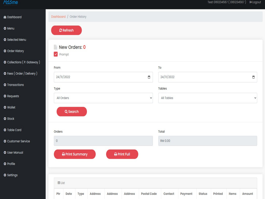
Task: Click the Print Summary button
Action: tap(75, 154)
